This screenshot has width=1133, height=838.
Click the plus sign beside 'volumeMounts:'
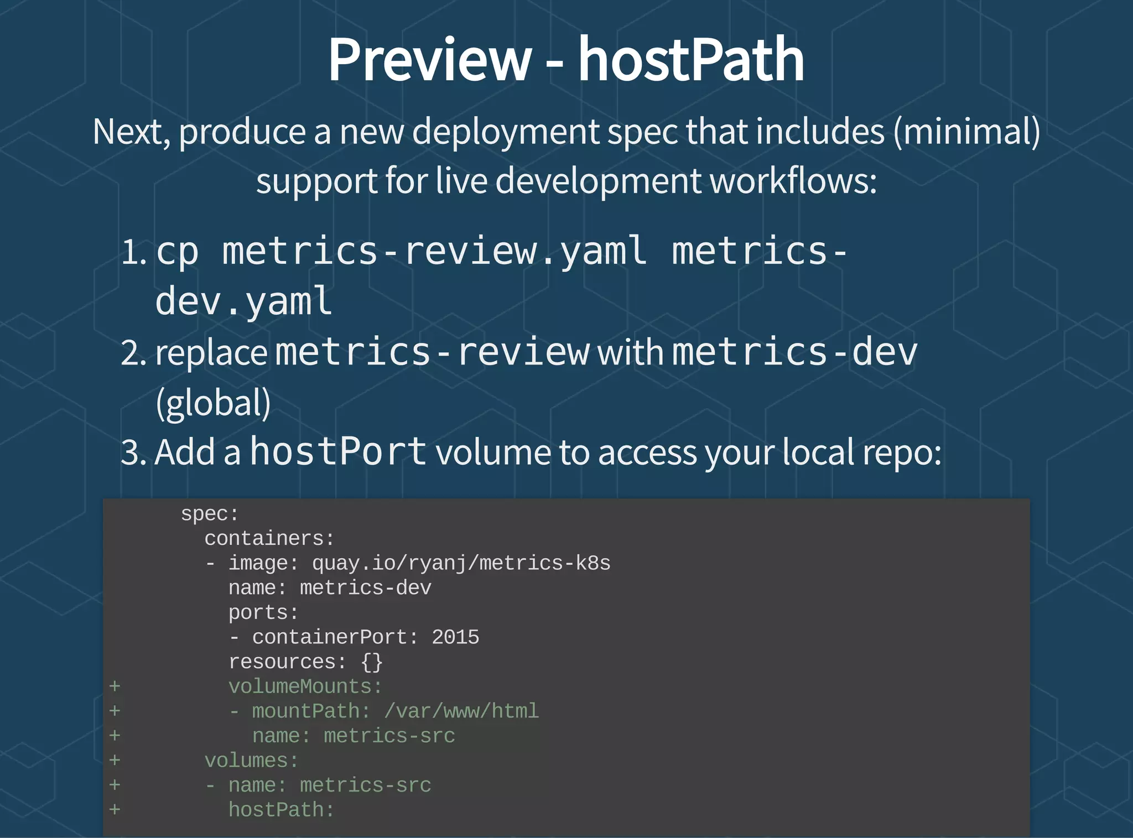[x=115, y=686]
